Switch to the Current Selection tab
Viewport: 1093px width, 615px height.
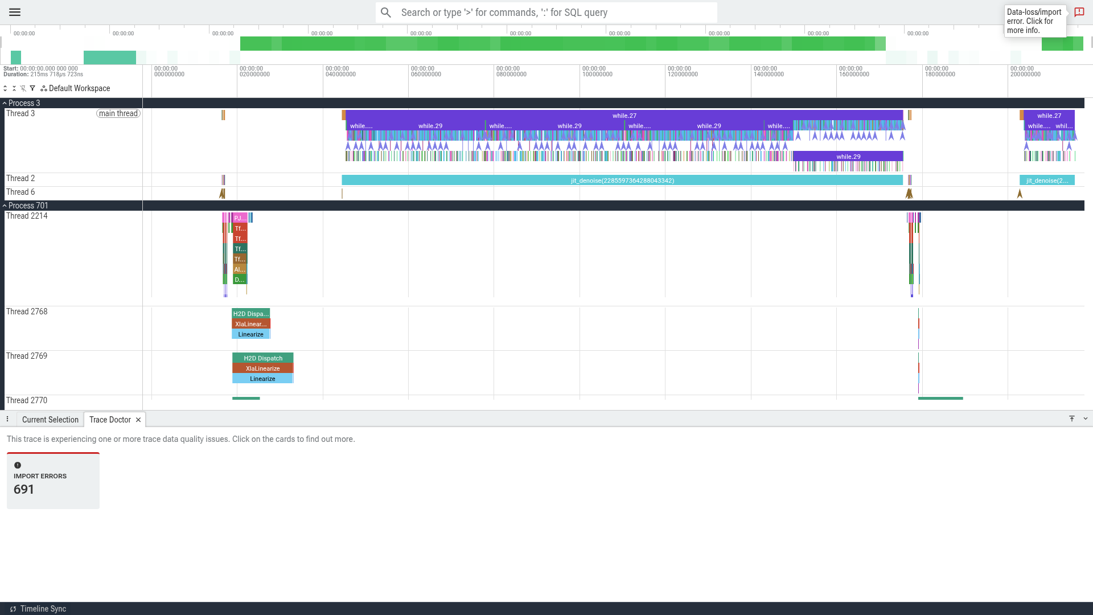(50, 420)
